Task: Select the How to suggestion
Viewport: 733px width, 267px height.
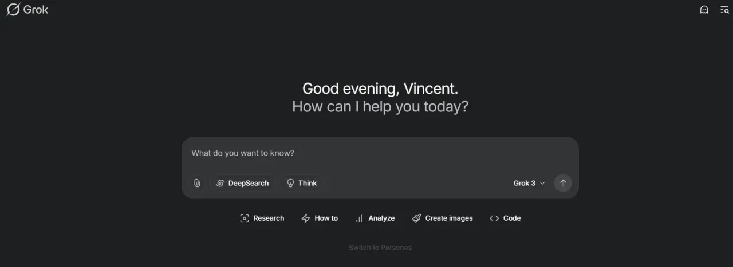Action: click(320, 218)
